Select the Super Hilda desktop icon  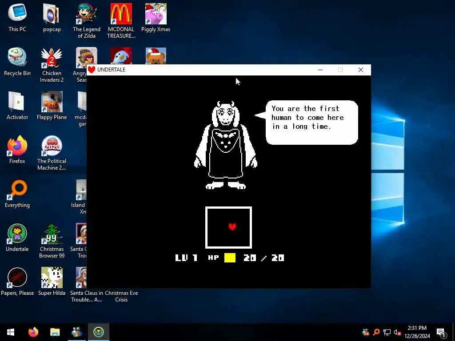click(52, 282)
